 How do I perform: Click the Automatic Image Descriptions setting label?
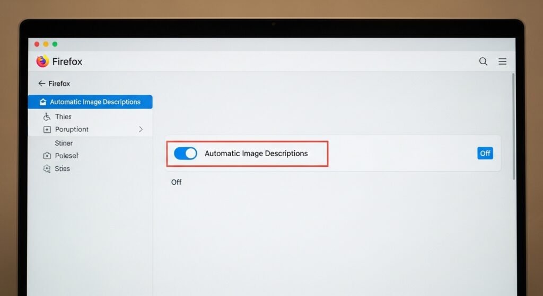256,154
